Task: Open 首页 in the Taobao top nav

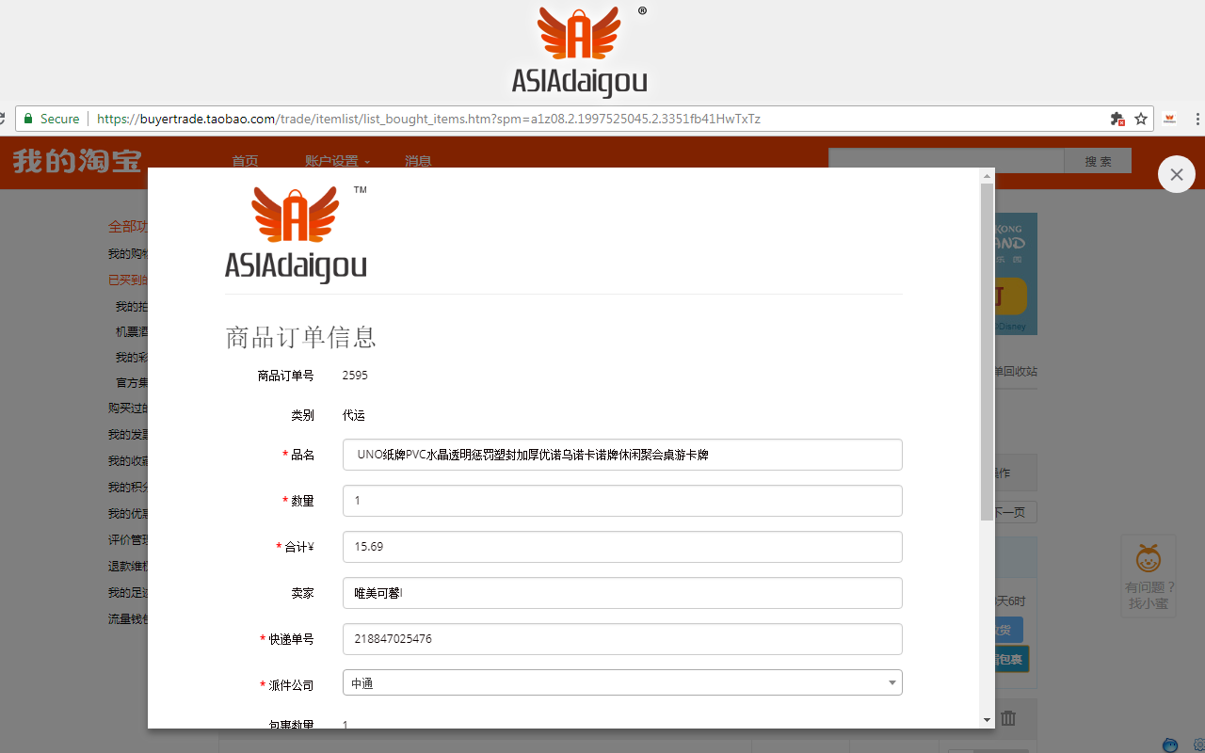Action: pos(245,161)
